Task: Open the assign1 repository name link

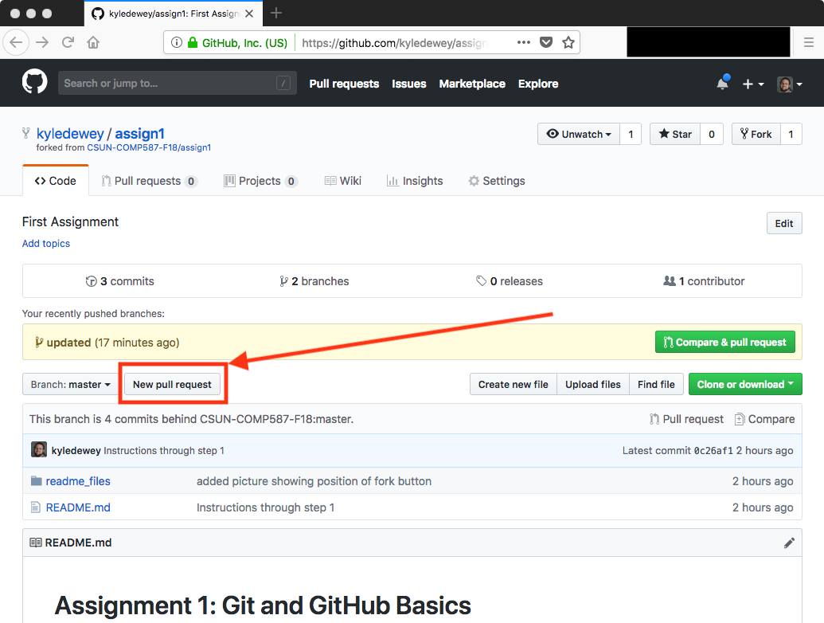Action: 140,134
